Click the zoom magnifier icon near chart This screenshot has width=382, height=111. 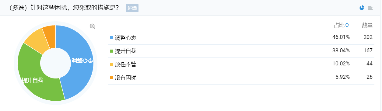point(93,26)
